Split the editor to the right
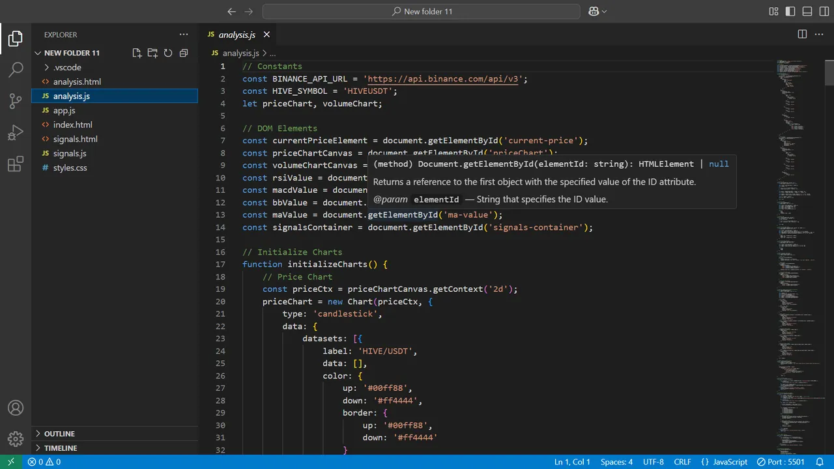Screen dimensions: 834x469 803,34
